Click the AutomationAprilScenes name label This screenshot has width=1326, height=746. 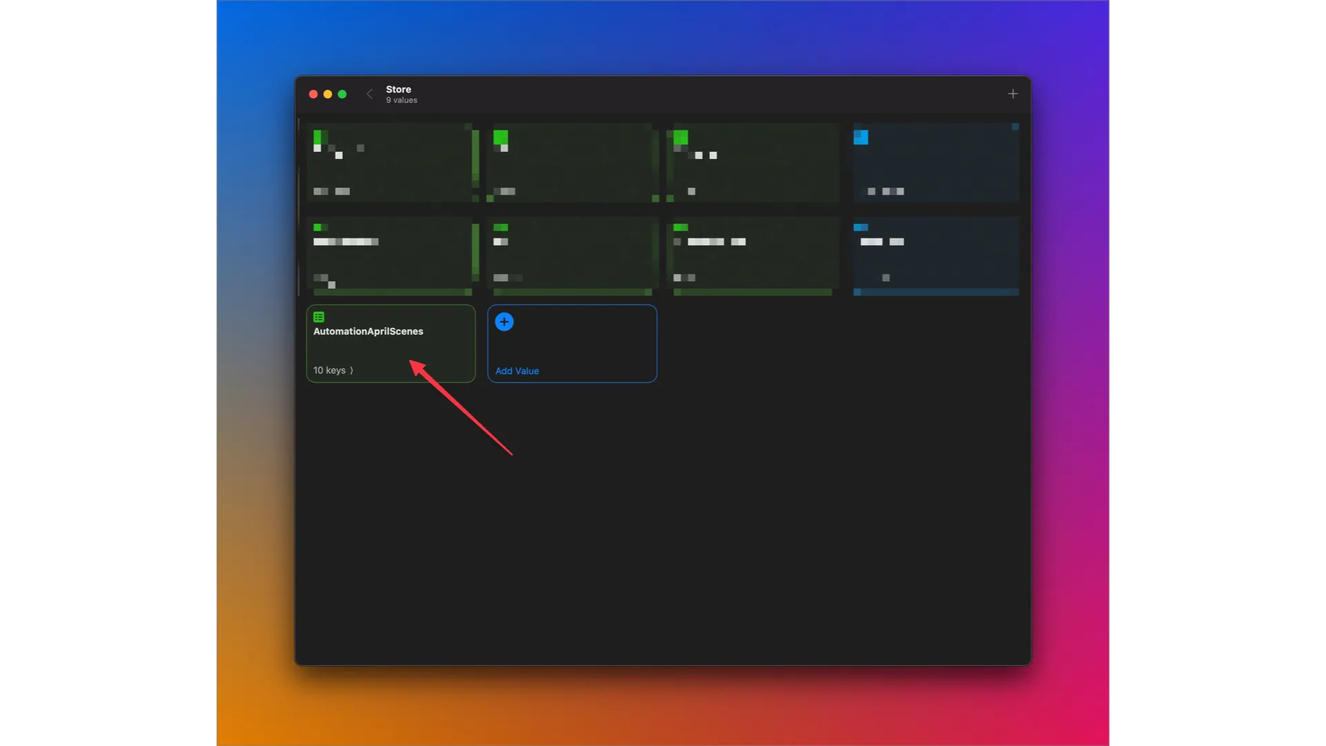point(368,332)
